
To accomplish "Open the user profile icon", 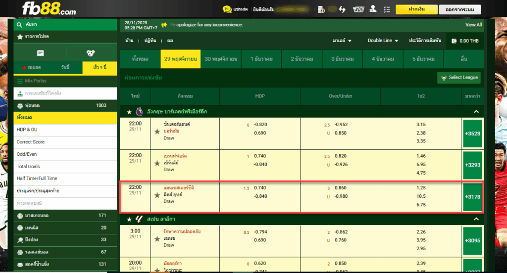I will [x=373, y=9].
